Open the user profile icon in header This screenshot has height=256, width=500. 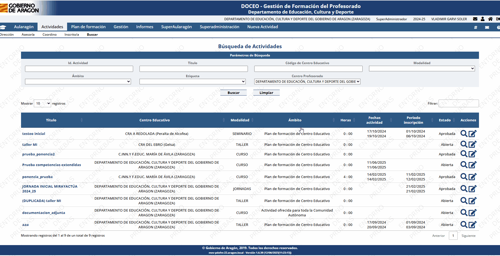[x=482, y=19]
